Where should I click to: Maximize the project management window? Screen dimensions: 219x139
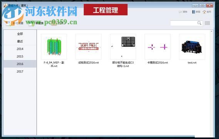(202, 6)
